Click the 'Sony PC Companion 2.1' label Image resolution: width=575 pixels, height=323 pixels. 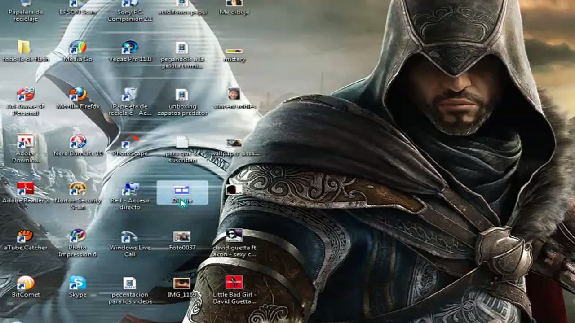[130, 16]
